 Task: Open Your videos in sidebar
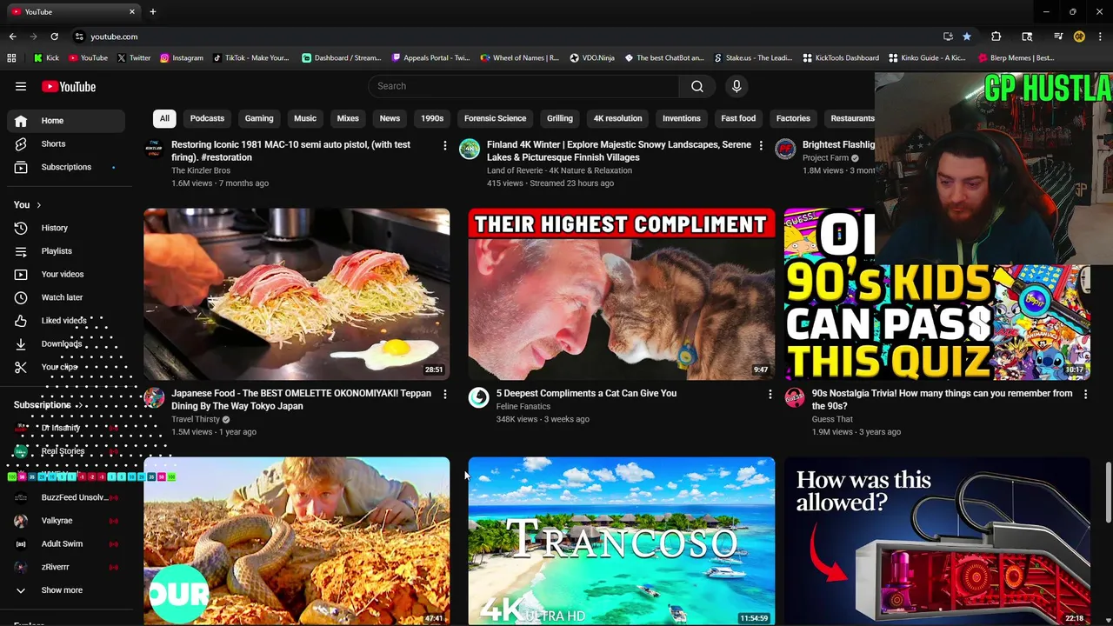(x=66, y=274)
